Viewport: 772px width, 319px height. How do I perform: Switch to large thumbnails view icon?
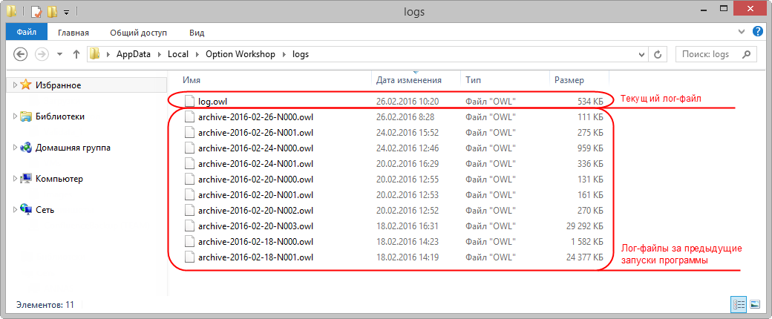pos(755,304)
